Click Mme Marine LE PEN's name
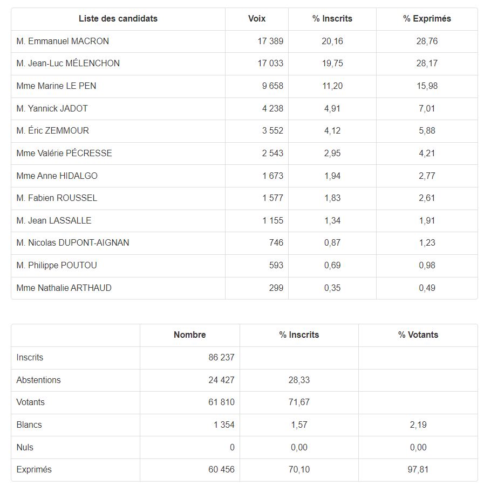This screenshot has height=487, width=484. (x=56, y=86)
